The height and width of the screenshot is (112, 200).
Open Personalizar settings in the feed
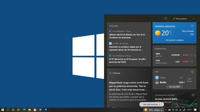point(180,19)
